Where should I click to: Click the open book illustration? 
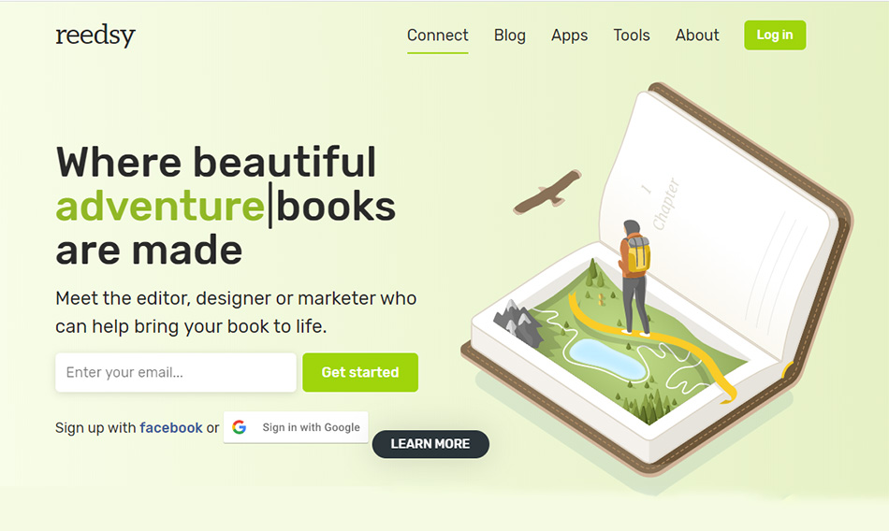[x=657, y=280]
